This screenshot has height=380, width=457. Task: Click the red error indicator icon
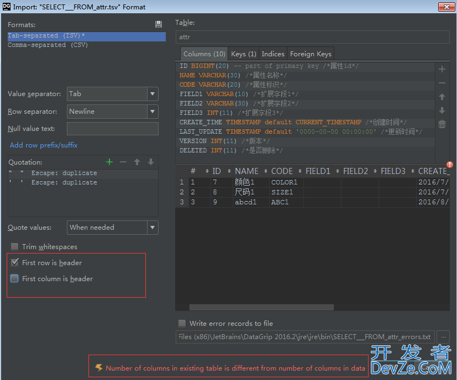pyautogui.click(x=449, y=165)
